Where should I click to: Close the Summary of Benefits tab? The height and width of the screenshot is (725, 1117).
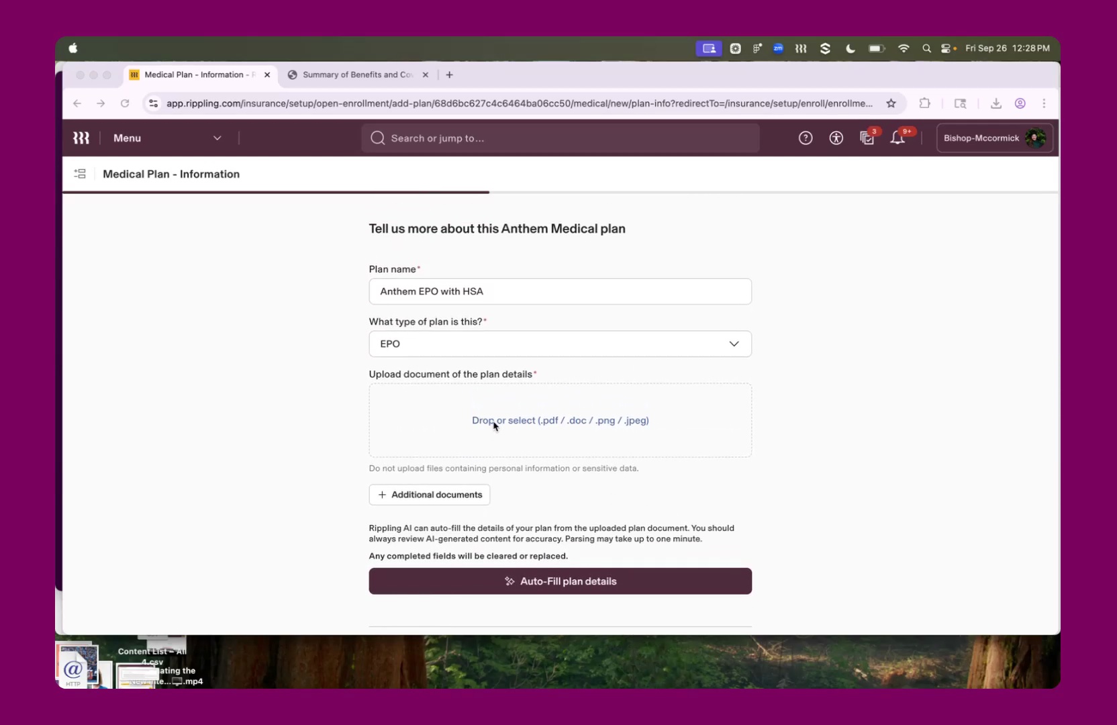point(425,75)
